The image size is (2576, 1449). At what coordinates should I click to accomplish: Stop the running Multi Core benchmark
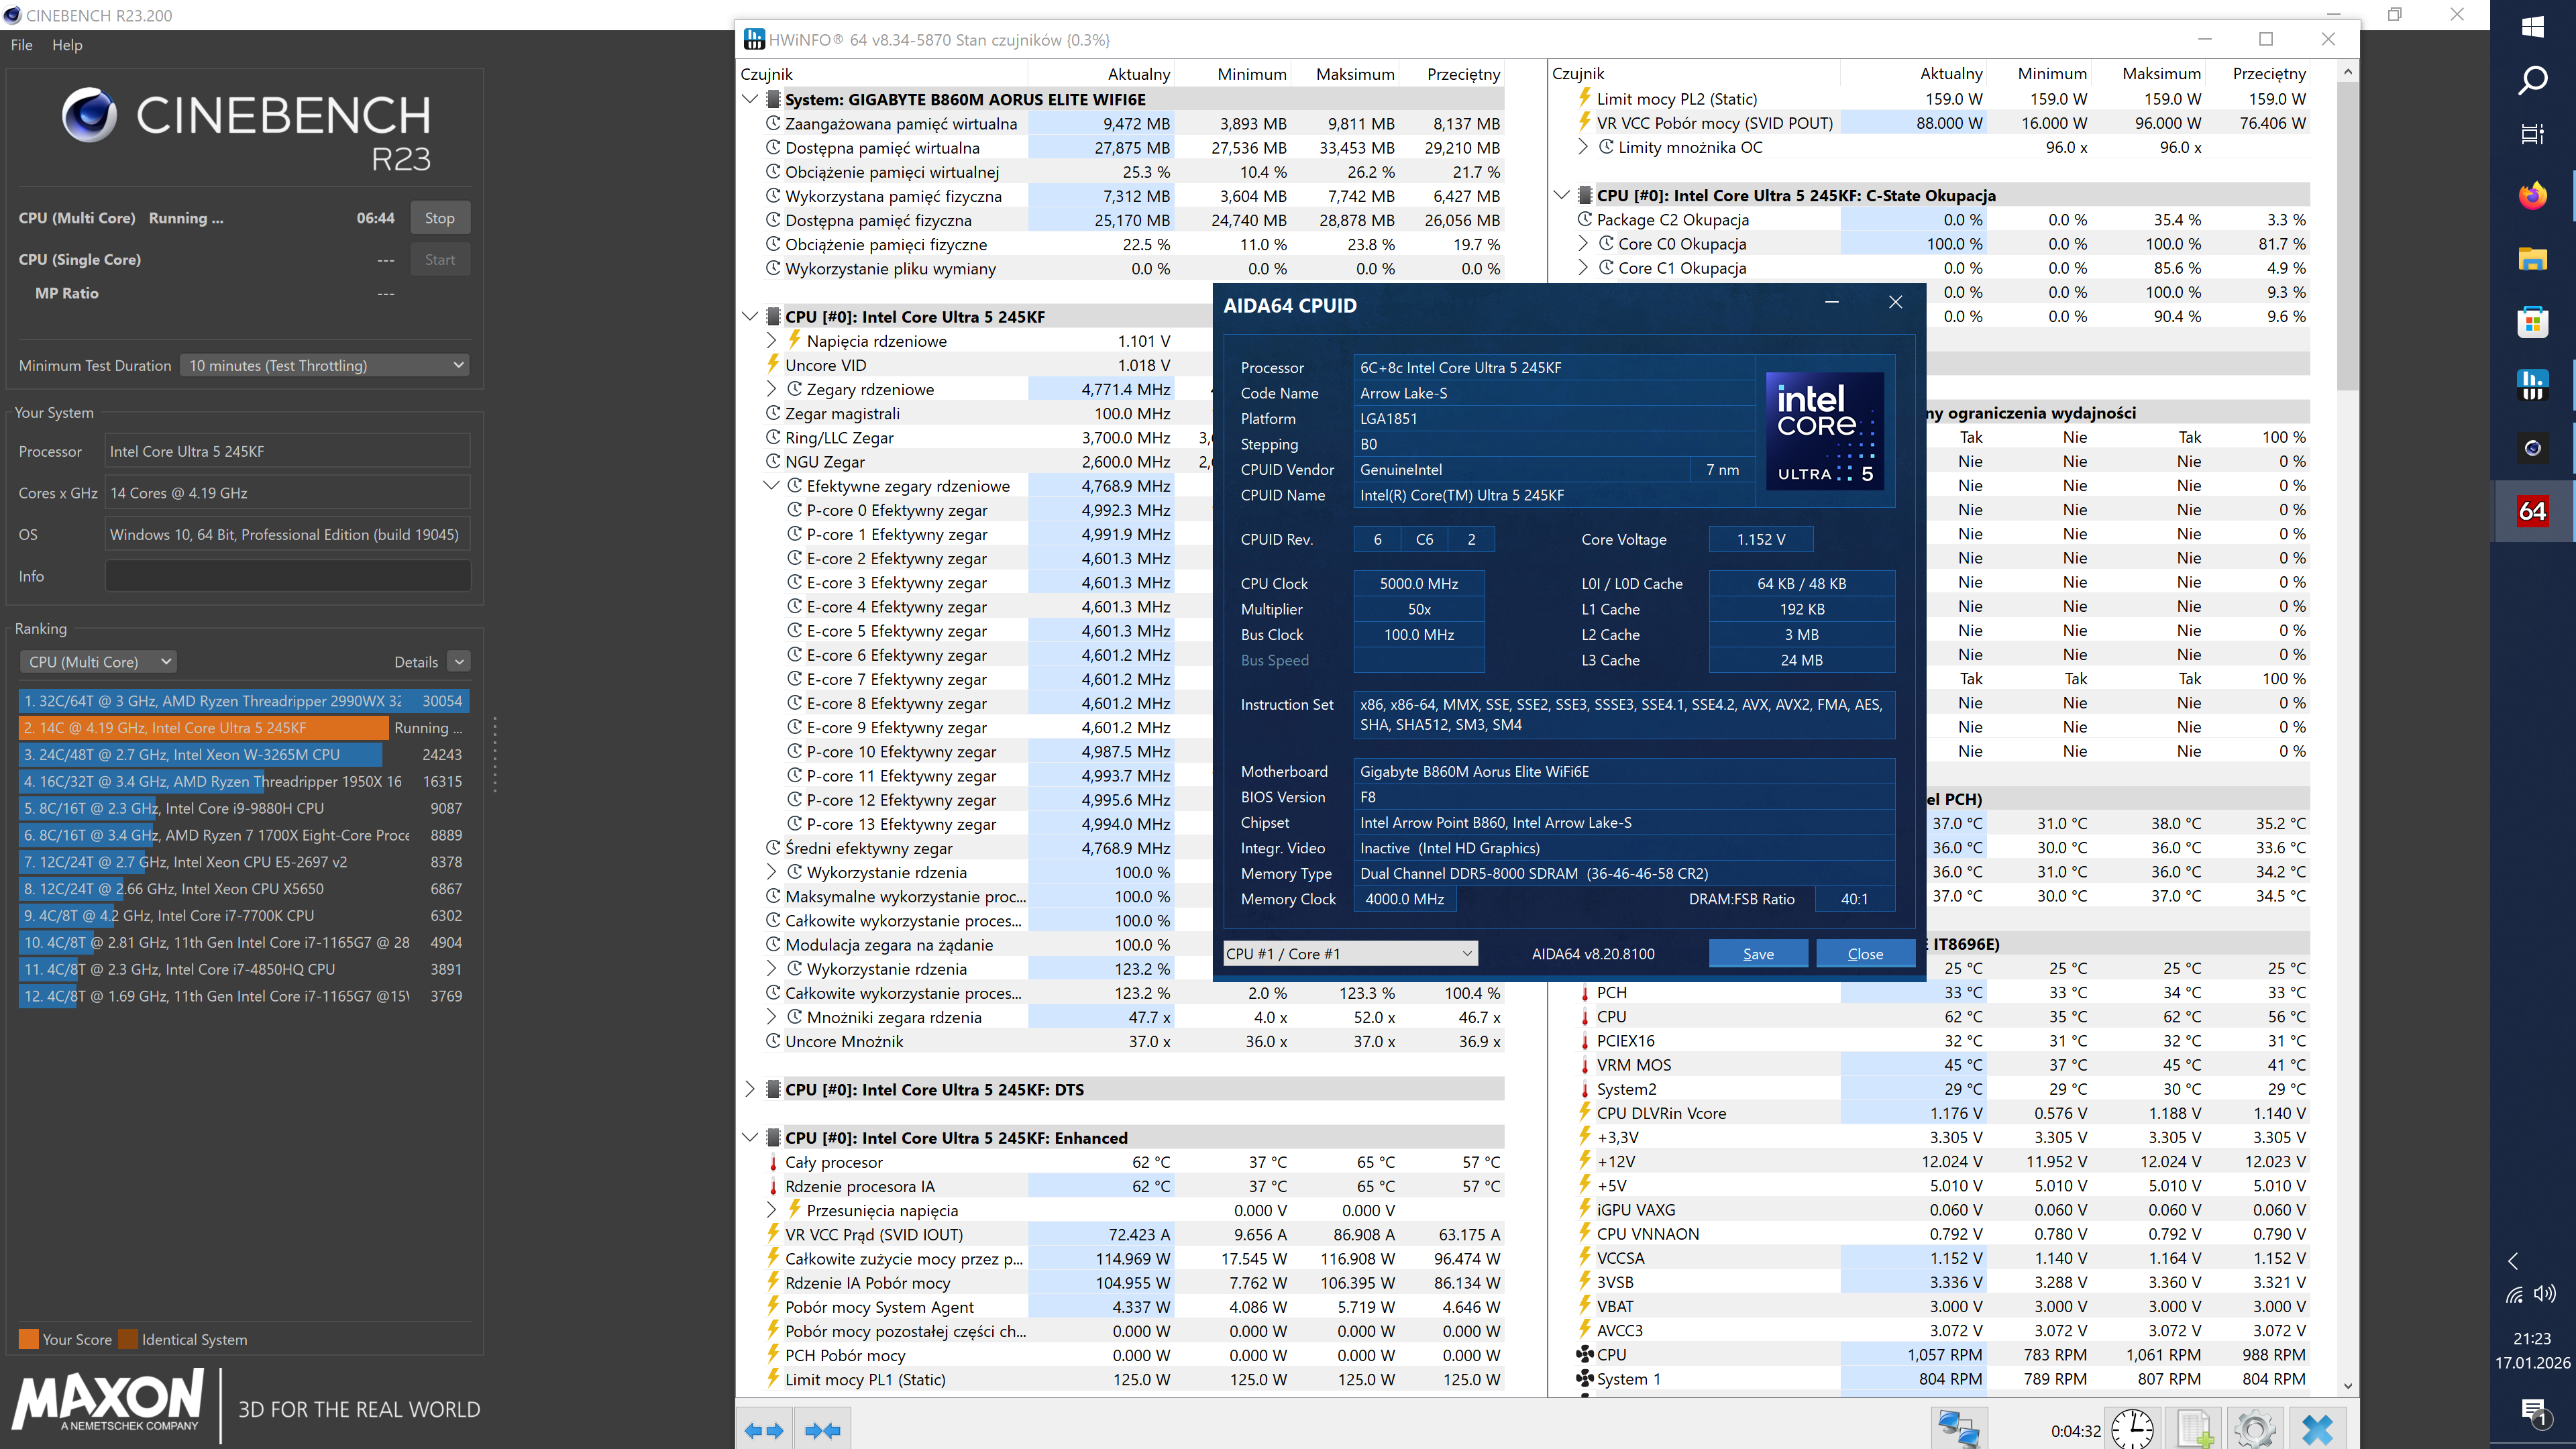pyautogui.click(x=439, y=218)
